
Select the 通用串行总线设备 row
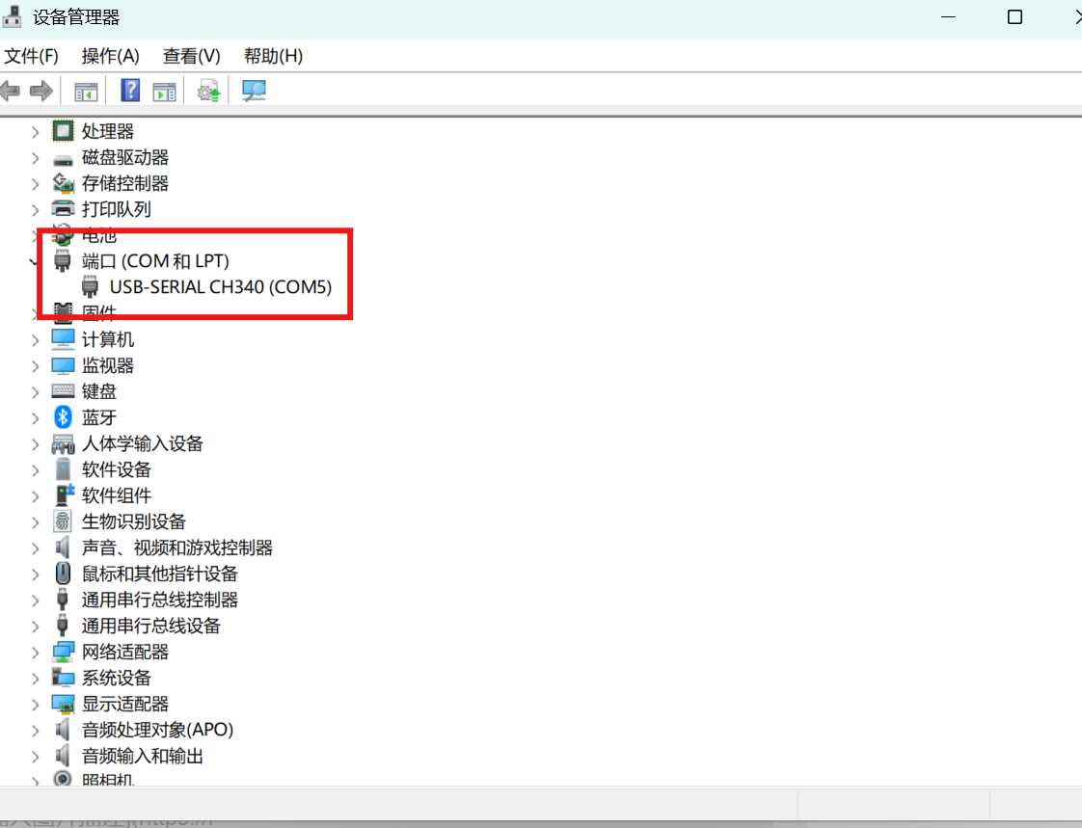pyautogui.click(x=151, y=626)
